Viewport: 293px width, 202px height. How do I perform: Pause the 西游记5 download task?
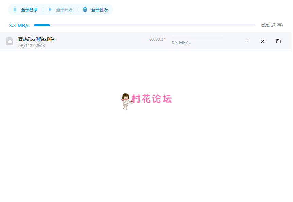[247, 41]
